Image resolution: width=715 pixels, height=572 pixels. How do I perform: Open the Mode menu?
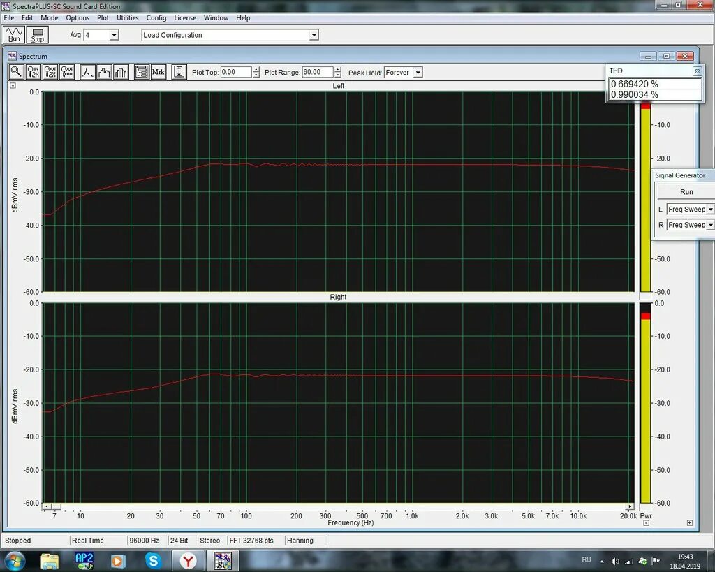tap(50, 17)
